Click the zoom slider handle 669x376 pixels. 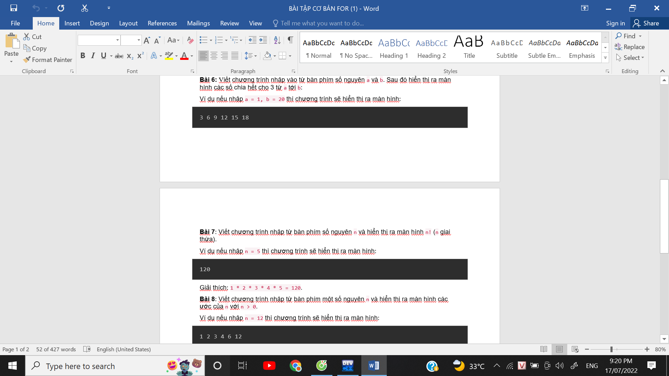(612, 349)
